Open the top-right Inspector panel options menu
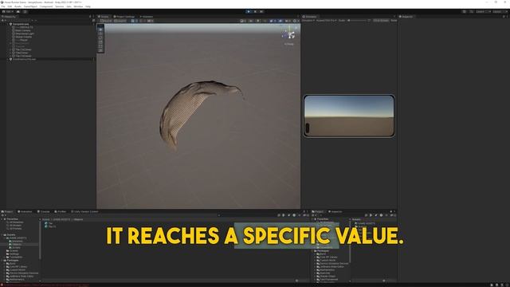This screenshot has height=287, width=510. click(507, 17)
